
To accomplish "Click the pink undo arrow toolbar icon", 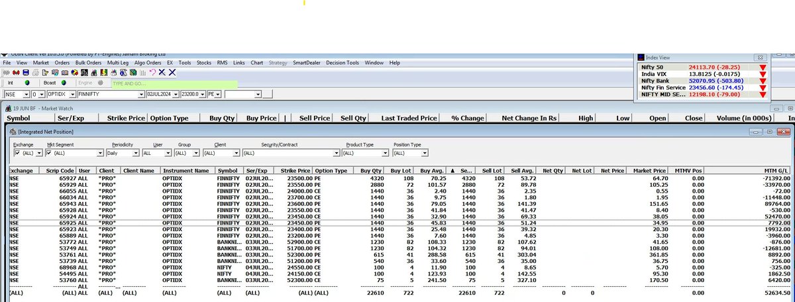I will coord(152,73).
